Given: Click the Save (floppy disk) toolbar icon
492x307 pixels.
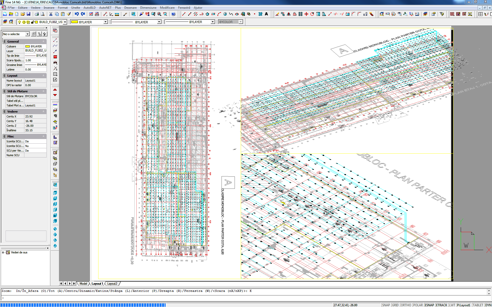Looking at the screenshot, I should [x=28, y=14].
